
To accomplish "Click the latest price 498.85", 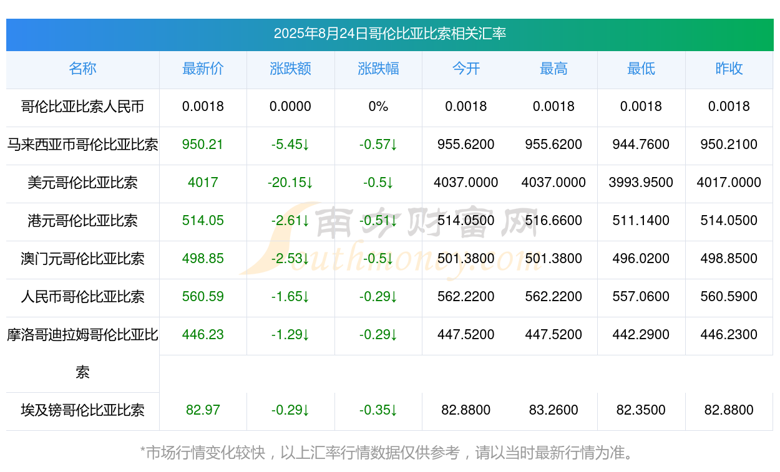I will point(203,259).
